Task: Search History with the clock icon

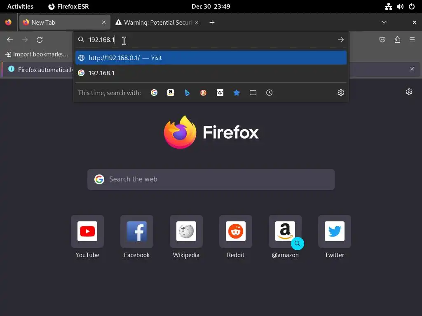Action: tap(269, 93)
